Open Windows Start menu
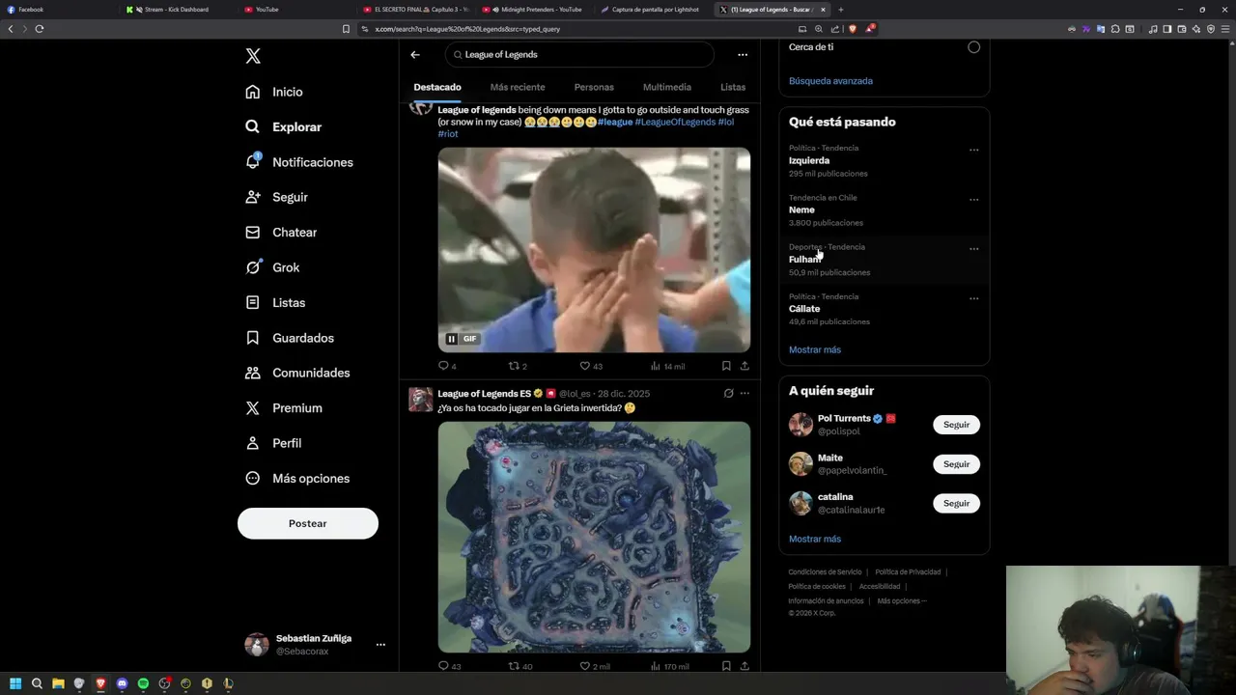The width and height of the screenshot is (1236, 695). click(x=15, y=683)
